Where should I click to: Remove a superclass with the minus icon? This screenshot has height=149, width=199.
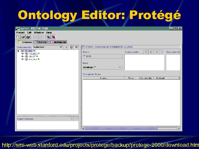[77, 119]
